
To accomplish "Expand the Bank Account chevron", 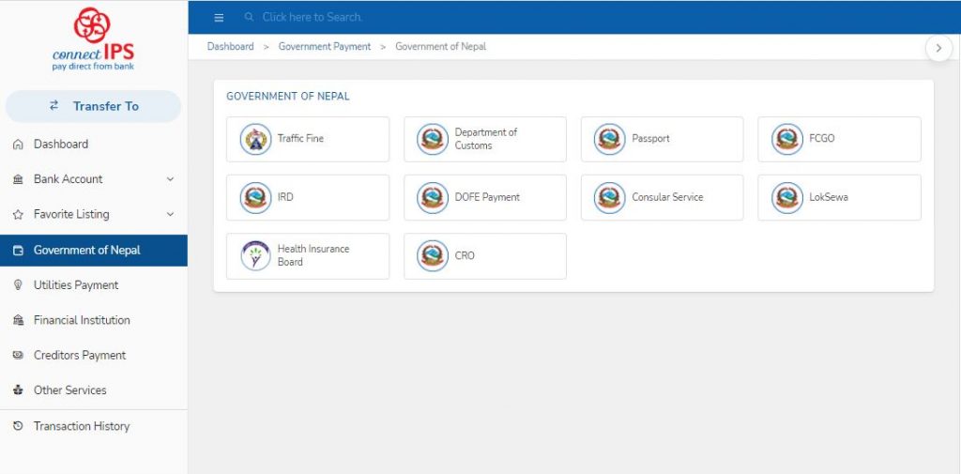I will [x=171, y=179].
